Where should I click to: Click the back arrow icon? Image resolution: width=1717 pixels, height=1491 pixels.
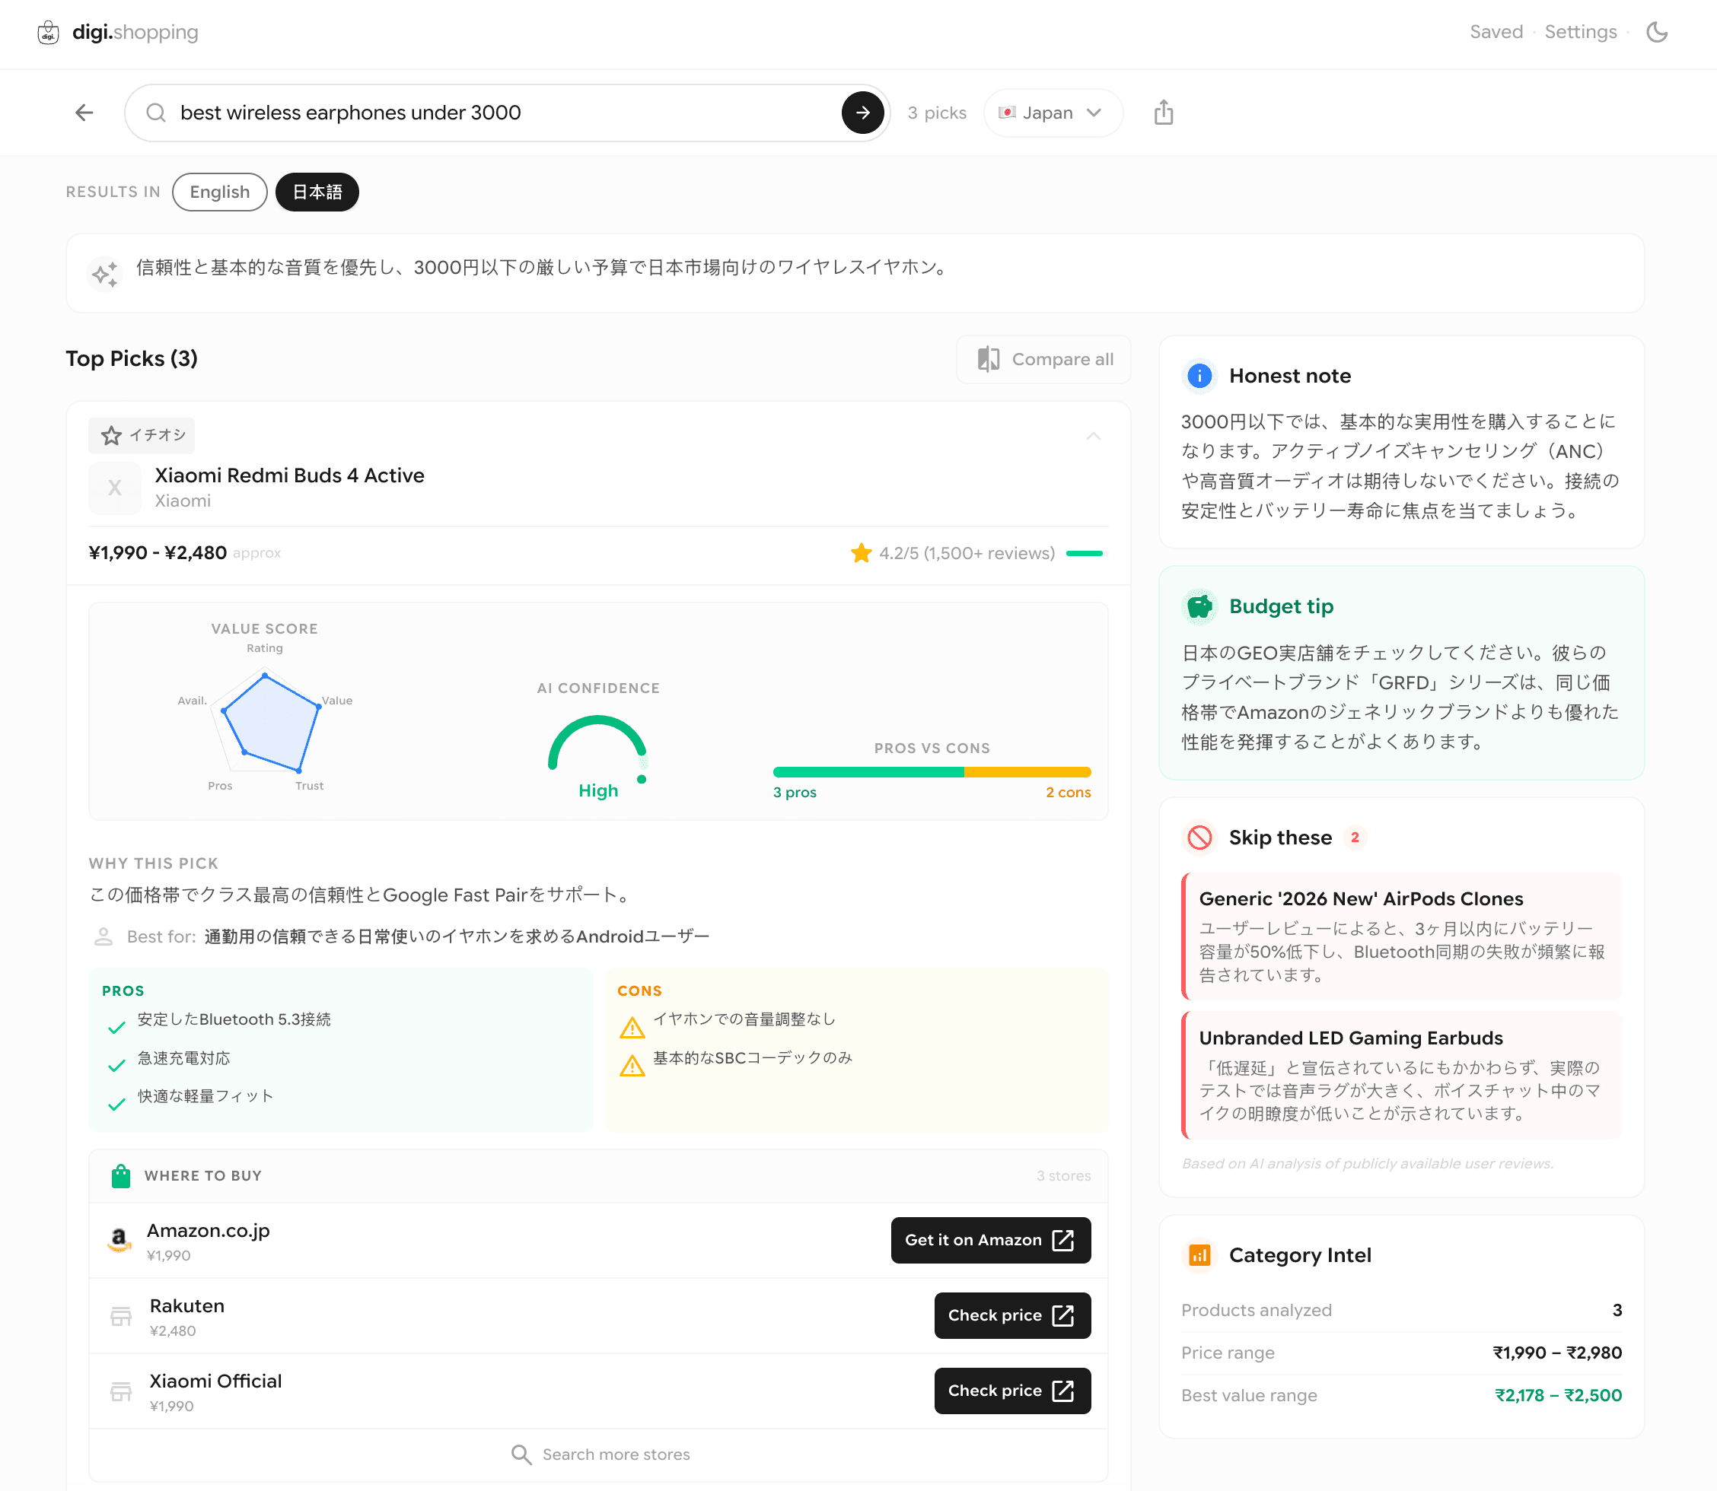tap(84, 113)
